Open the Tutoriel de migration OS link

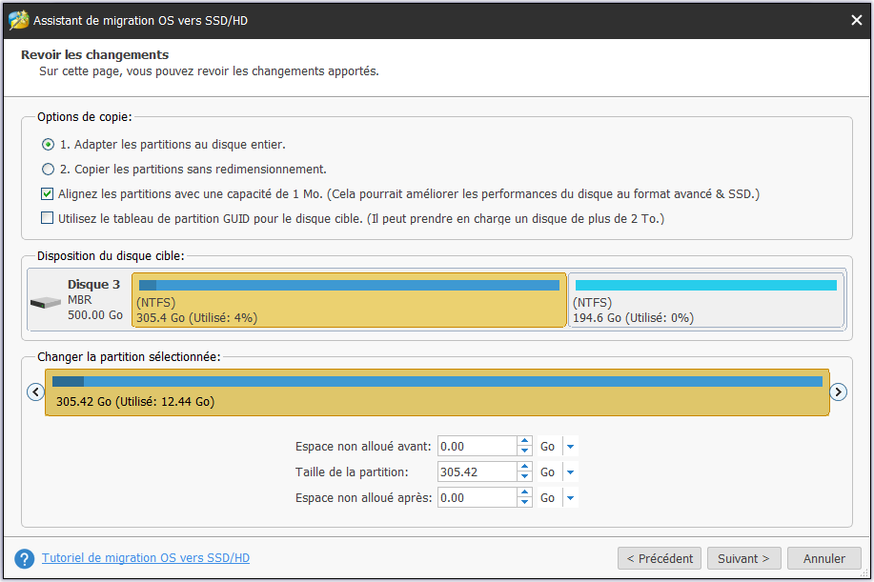pyautogui.click(x=146, y=558)
